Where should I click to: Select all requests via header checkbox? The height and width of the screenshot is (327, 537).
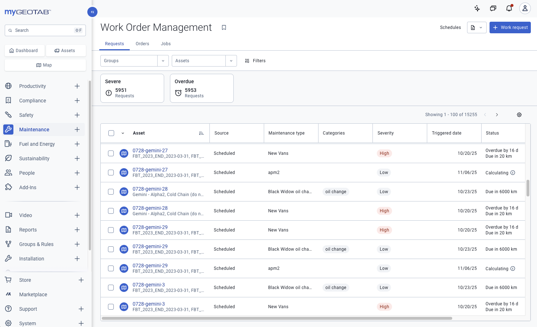pyautogui.click(x=111, y=133)
